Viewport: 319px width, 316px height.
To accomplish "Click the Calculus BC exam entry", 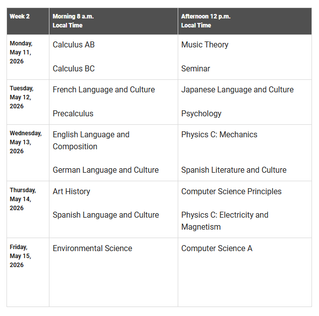I will (x=73, y=68).
